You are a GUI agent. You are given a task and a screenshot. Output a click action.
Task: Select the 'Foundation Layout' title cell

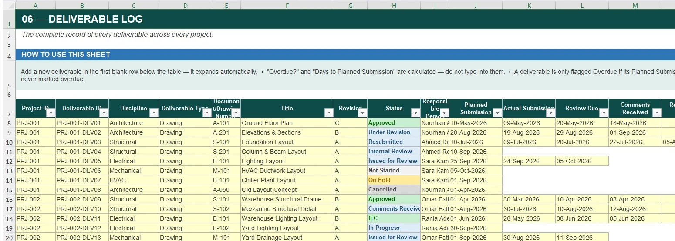pyautogui.click(x=287, y=142)
